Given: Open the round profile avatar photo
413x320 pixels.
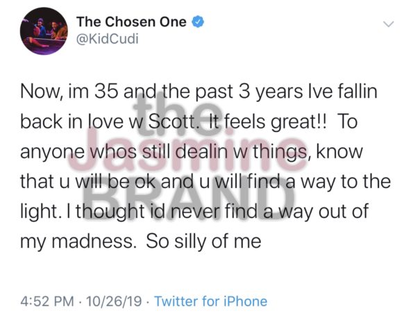Looking at the screenshot, I should click(44, 31).
